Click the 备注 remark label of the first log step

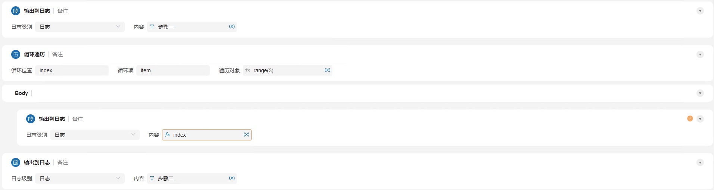pos(63,11)
